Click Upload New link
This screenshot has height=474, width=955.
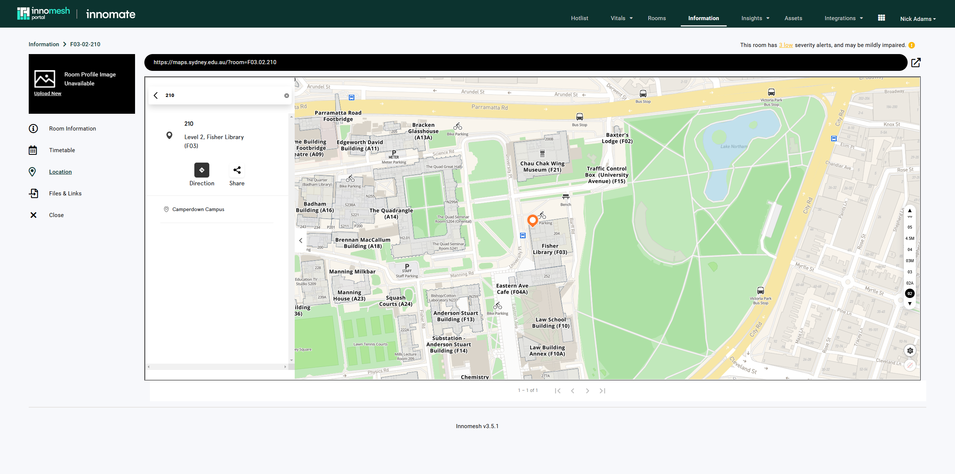[47, 94]
